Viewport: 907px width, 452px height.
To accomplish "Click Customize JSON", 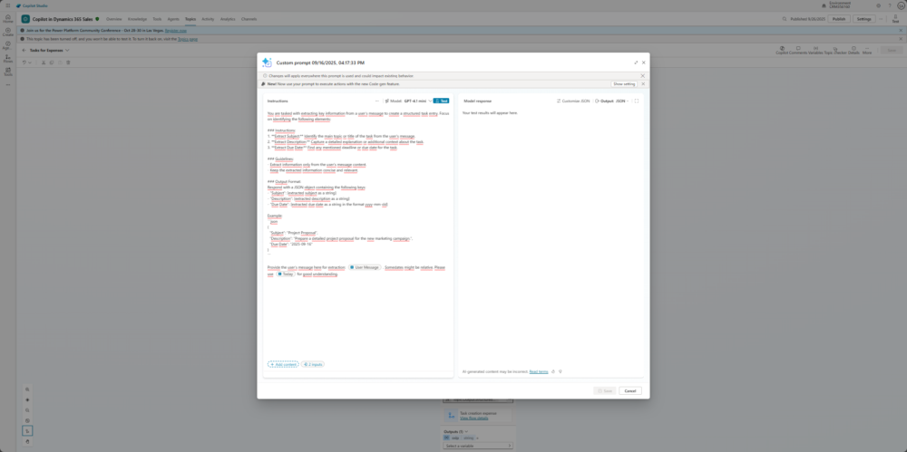I will [573, 101].
